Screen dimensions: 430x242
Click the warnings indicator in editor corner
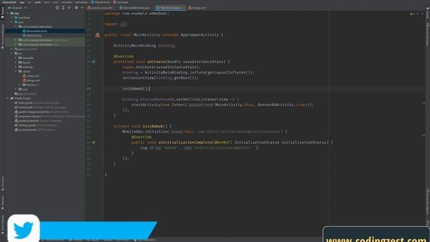(412, 13)
